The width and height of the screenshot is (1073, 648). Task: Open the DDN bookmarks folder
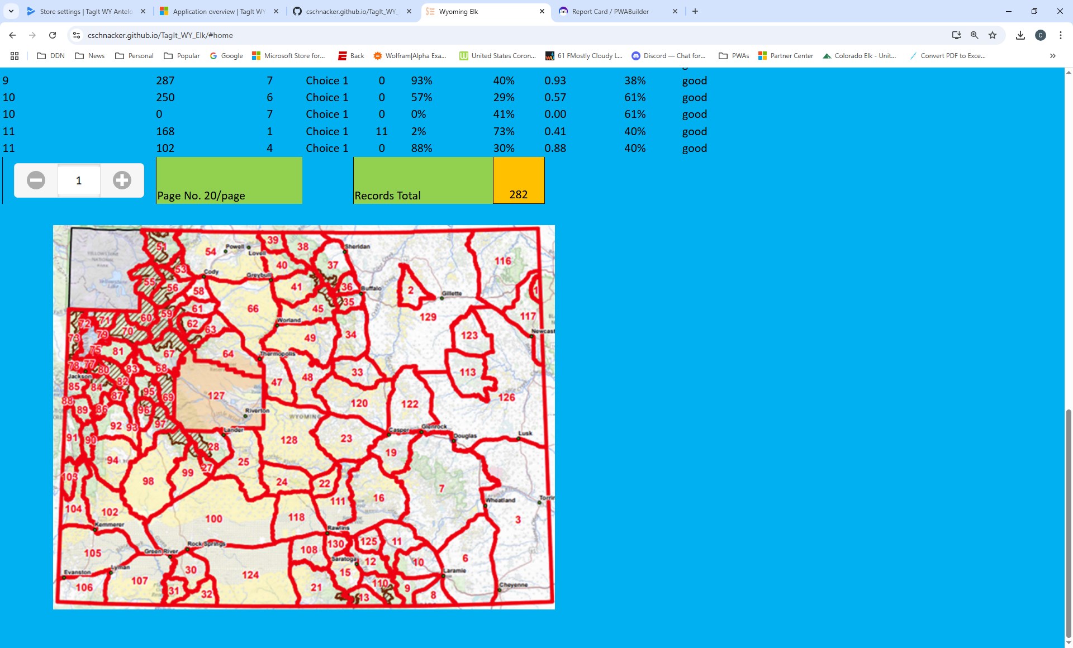point(50,56)
